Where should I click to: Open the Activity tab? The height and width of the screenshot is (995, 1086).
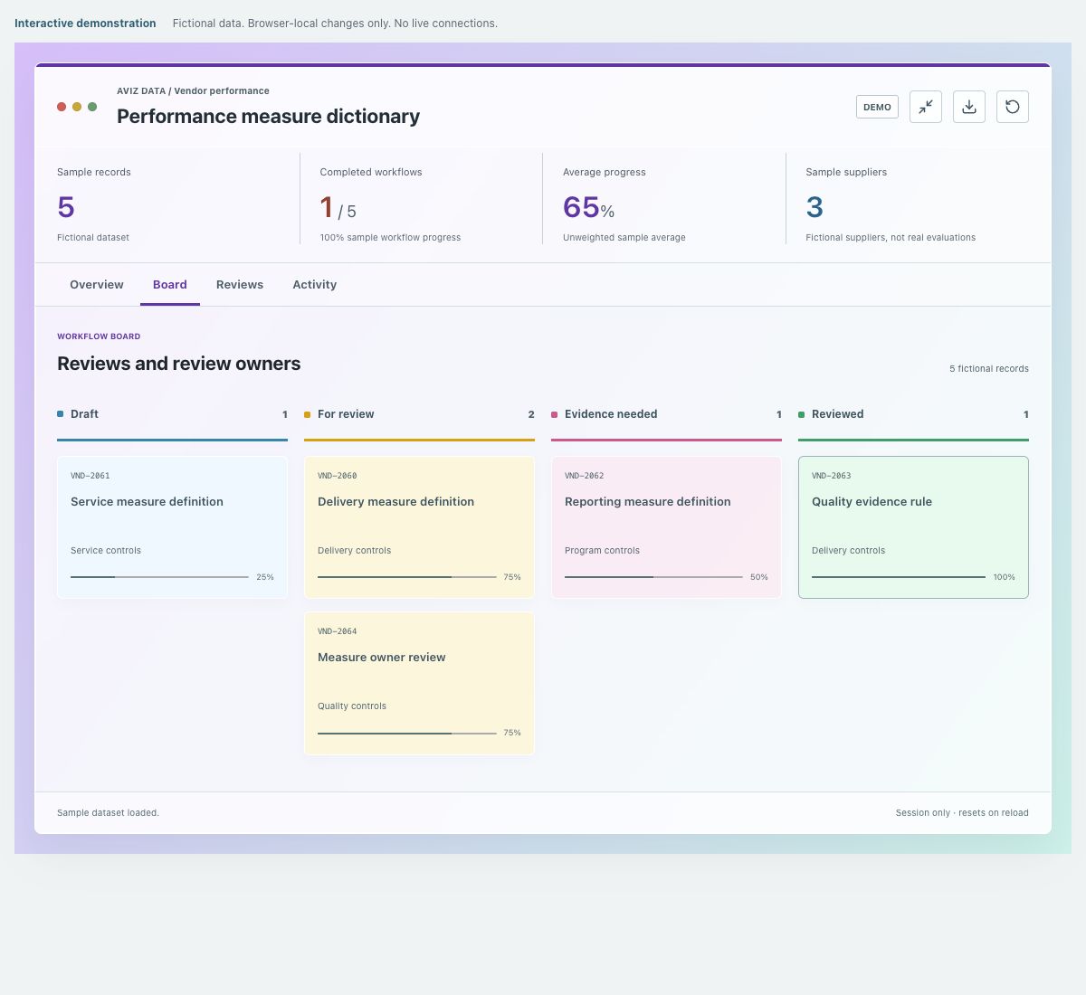coord(314,284)
